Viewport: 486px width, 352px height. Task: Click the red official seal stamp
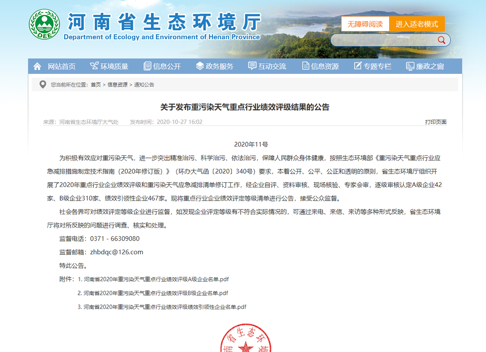pos(246,338)
